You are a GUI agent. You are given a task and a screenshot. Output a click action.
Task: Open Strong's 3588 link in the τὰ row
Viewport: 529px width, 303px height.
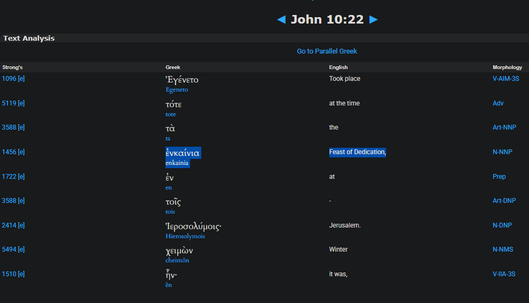click(x=9, y=127)
